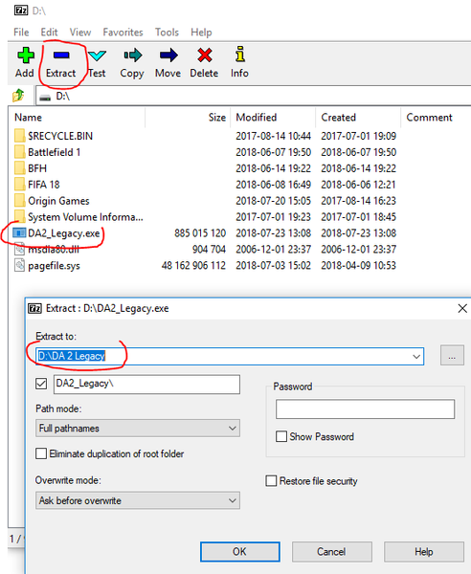The width and height of the screenshot is (471, 574).
Task: Click into the Password input field
Action: pyautogui.click(x=365, y=408)
